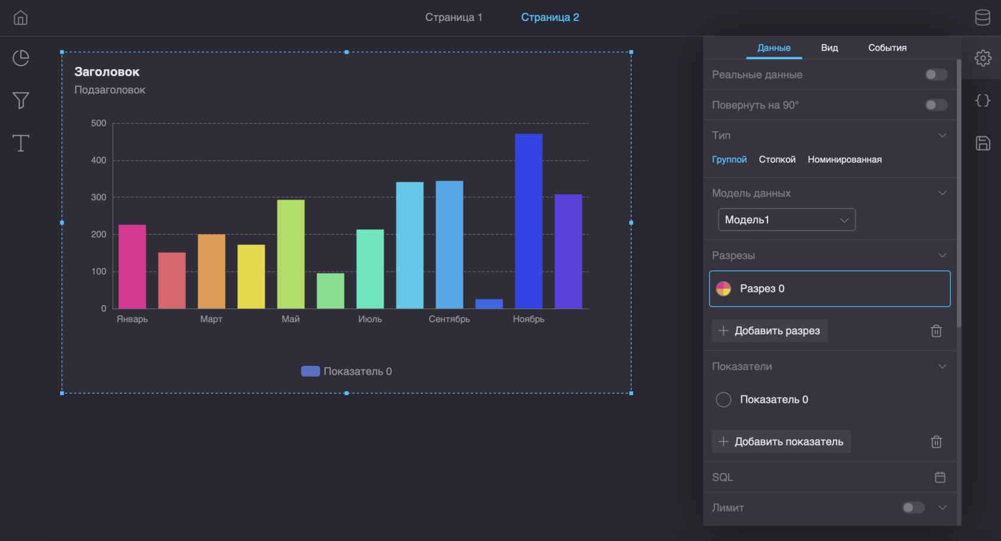Image resolution: width=1001 pixels, height=541 pixels.
Task: Click the Март axis label
Action: [x=212, y=319]
